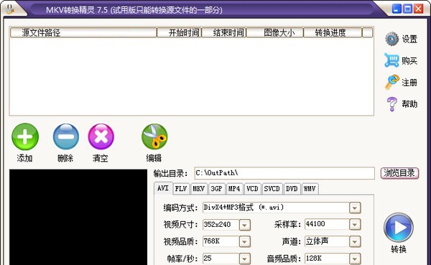Switch to the MKV format tab
431x265 pixels.
point(198,189)
